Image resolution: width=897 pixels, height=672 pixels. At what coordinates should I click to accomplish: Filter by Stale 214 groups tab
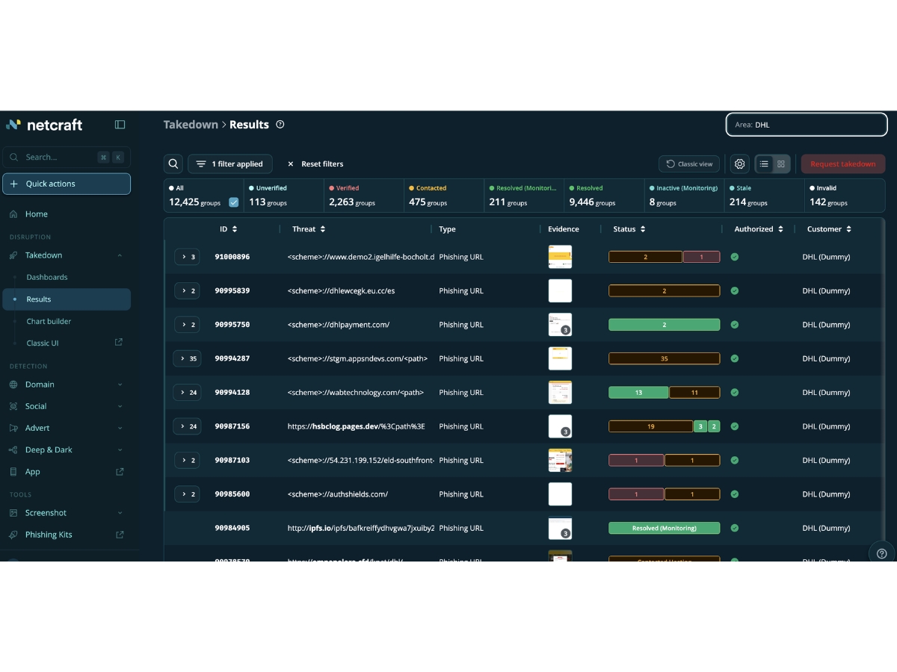click(762, 196)
